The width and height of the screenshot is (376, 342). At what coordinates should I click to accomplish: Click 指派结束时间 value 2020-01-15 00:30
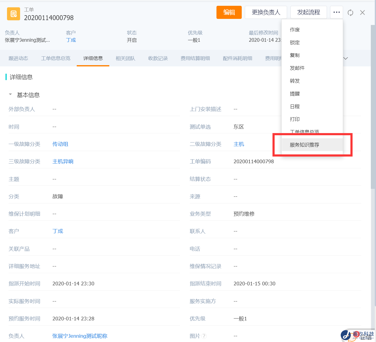pyautogui.click(x=255, y=284)
